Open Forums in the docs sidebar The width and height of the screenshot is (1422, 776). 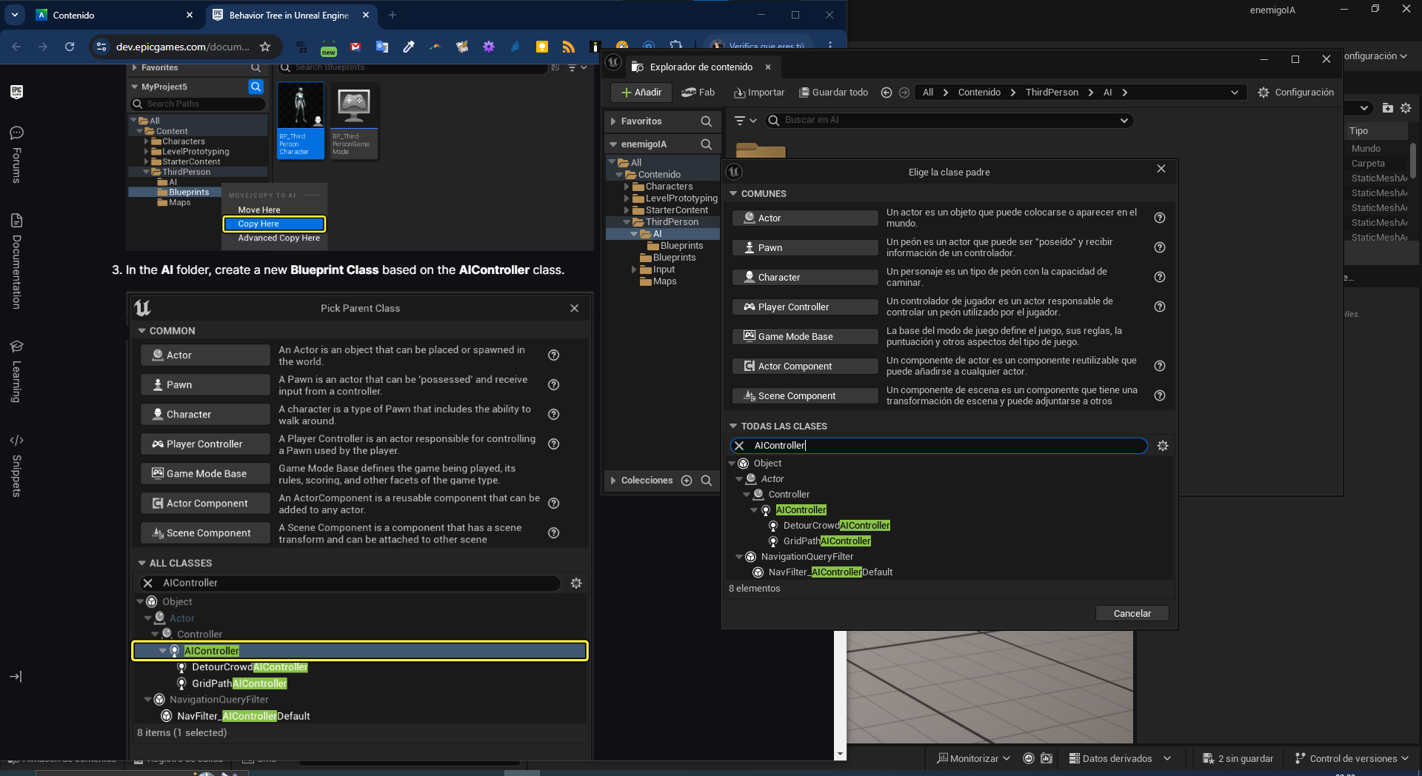(x=16, y=154)
